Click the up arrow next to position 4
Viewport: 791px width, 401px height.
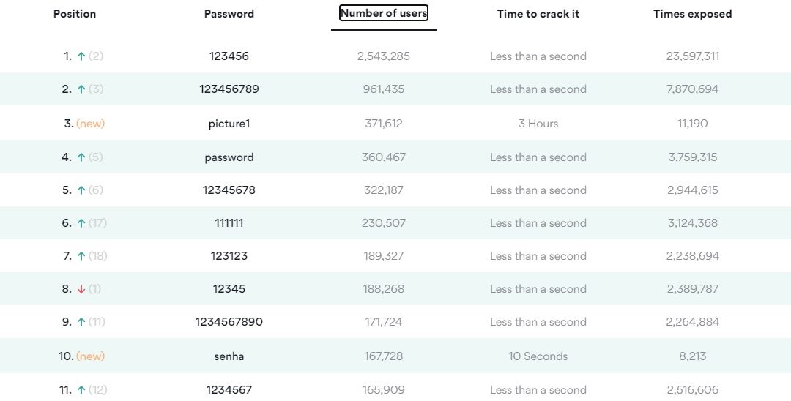pos(81,157)
